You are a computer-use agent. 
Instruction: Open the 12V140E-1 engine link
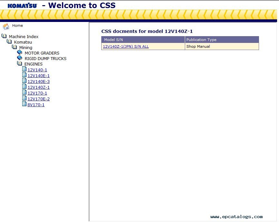pos(38,76)
